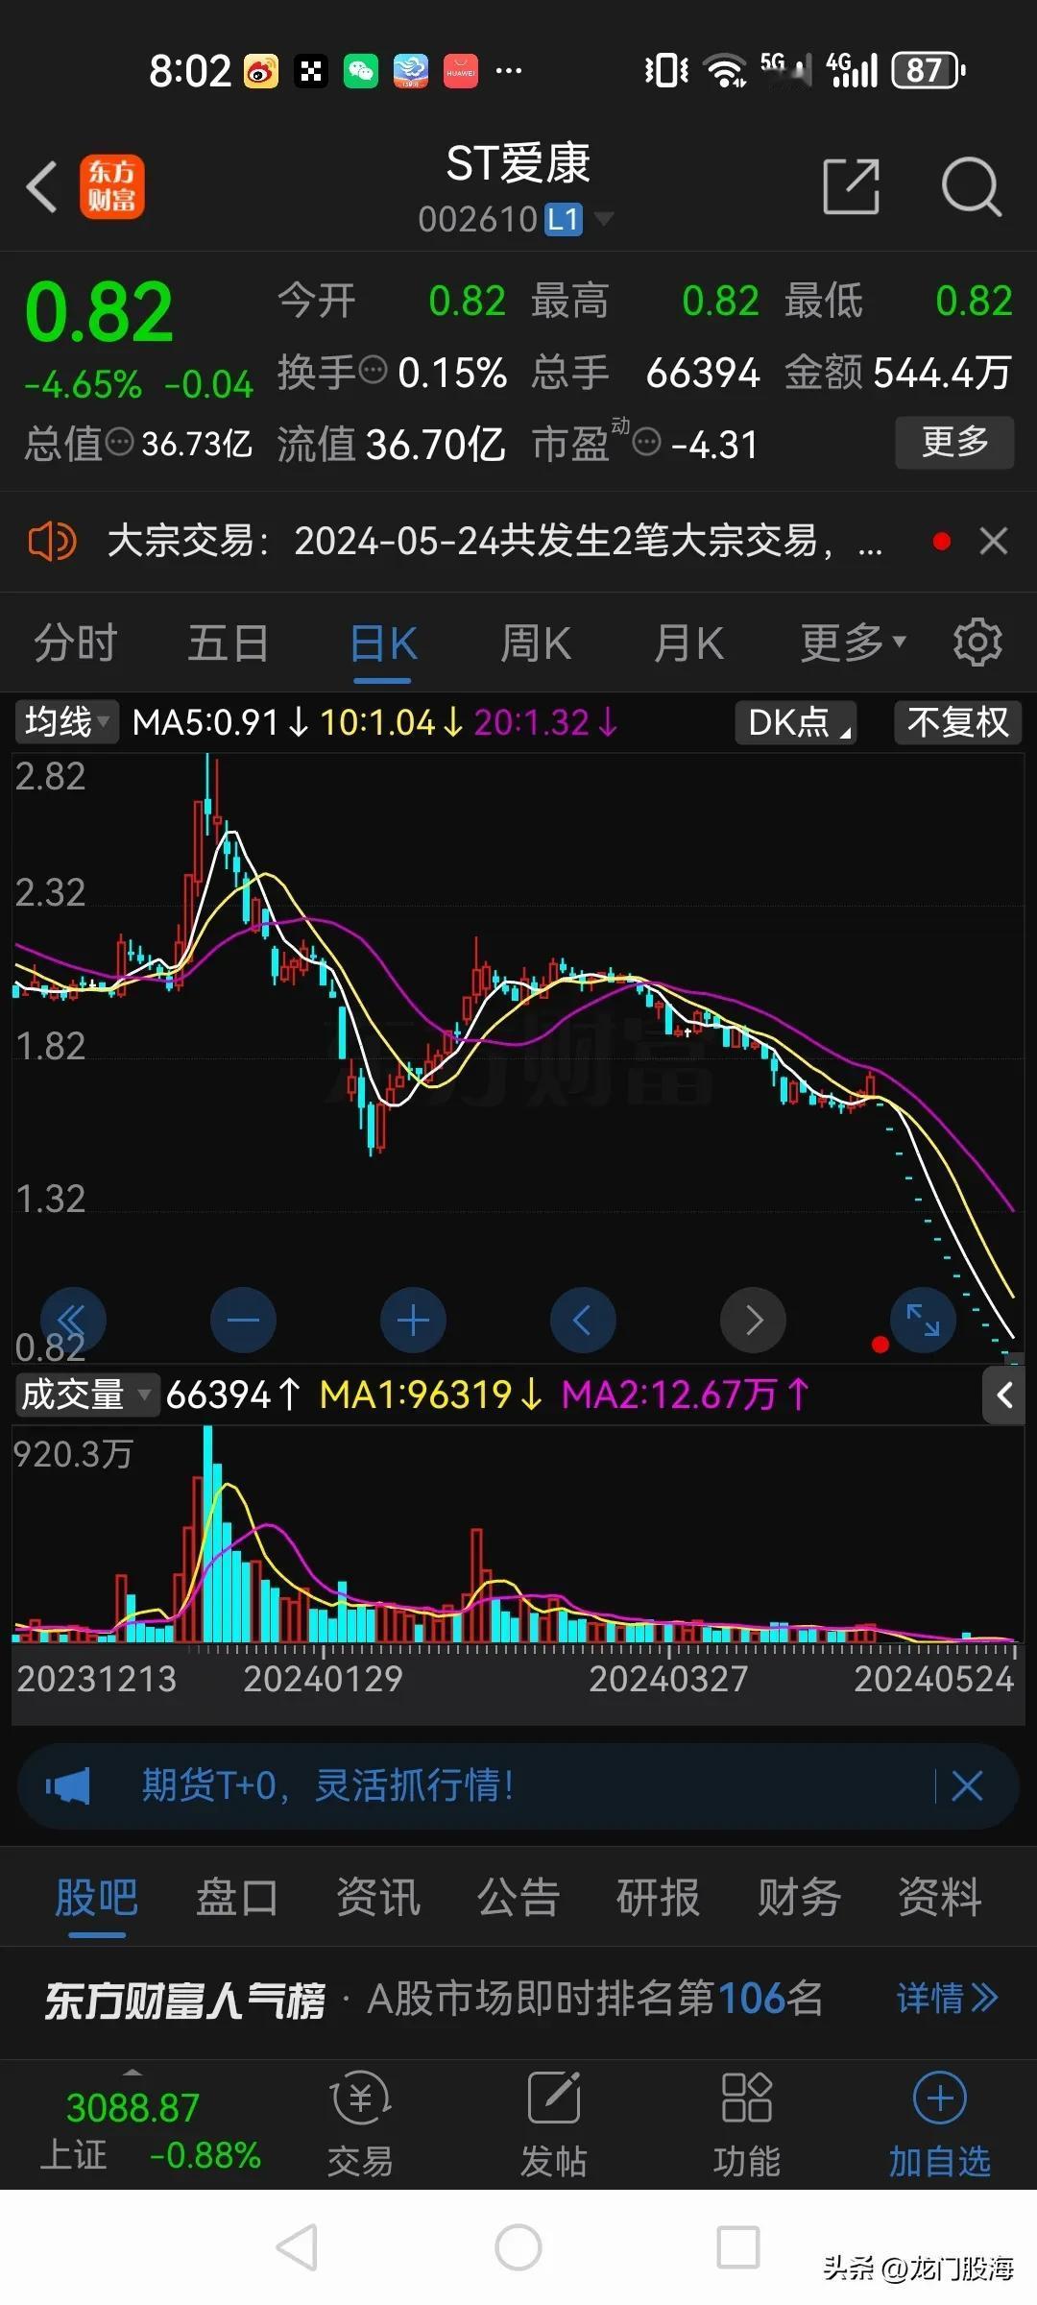Viewport: 1037px width, 2305px height.
Task: Select the 日K chart tab
Action: (x=383, y=643)
